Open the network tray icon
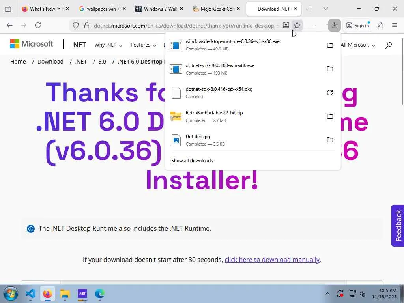This screenshot has width=404, height=303. pyautogui.click(x=352, y=294)
